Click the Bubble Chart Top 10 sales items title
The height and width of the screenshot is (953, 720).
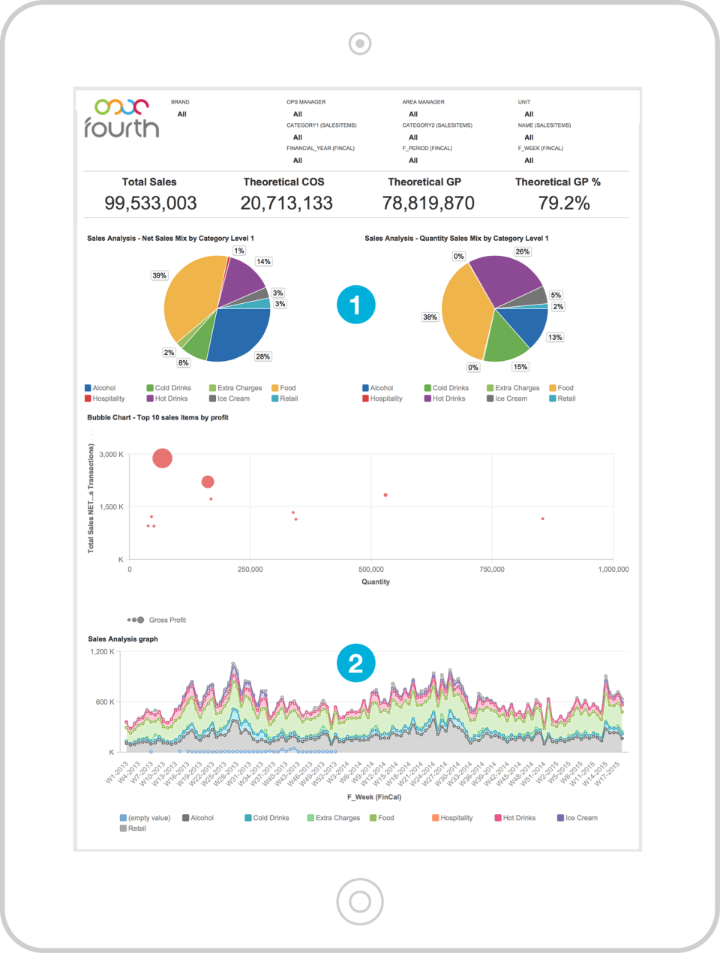(x=157, y=417)
